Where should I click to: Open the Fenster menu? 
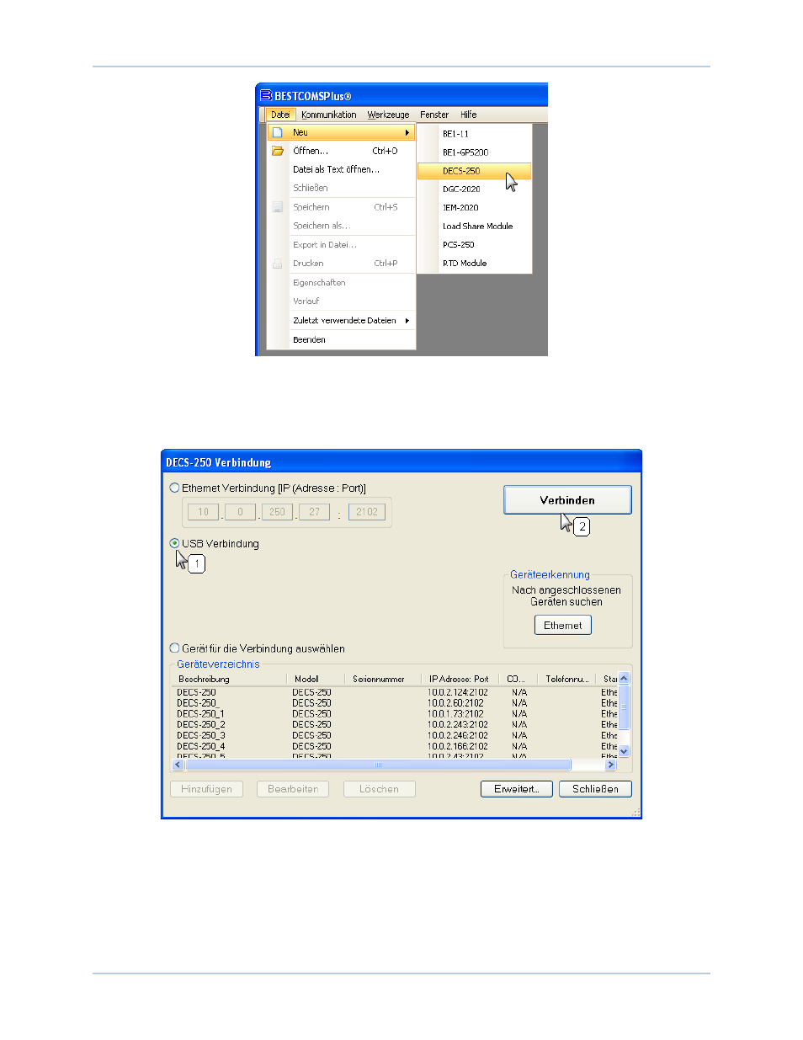pos(434,115)
